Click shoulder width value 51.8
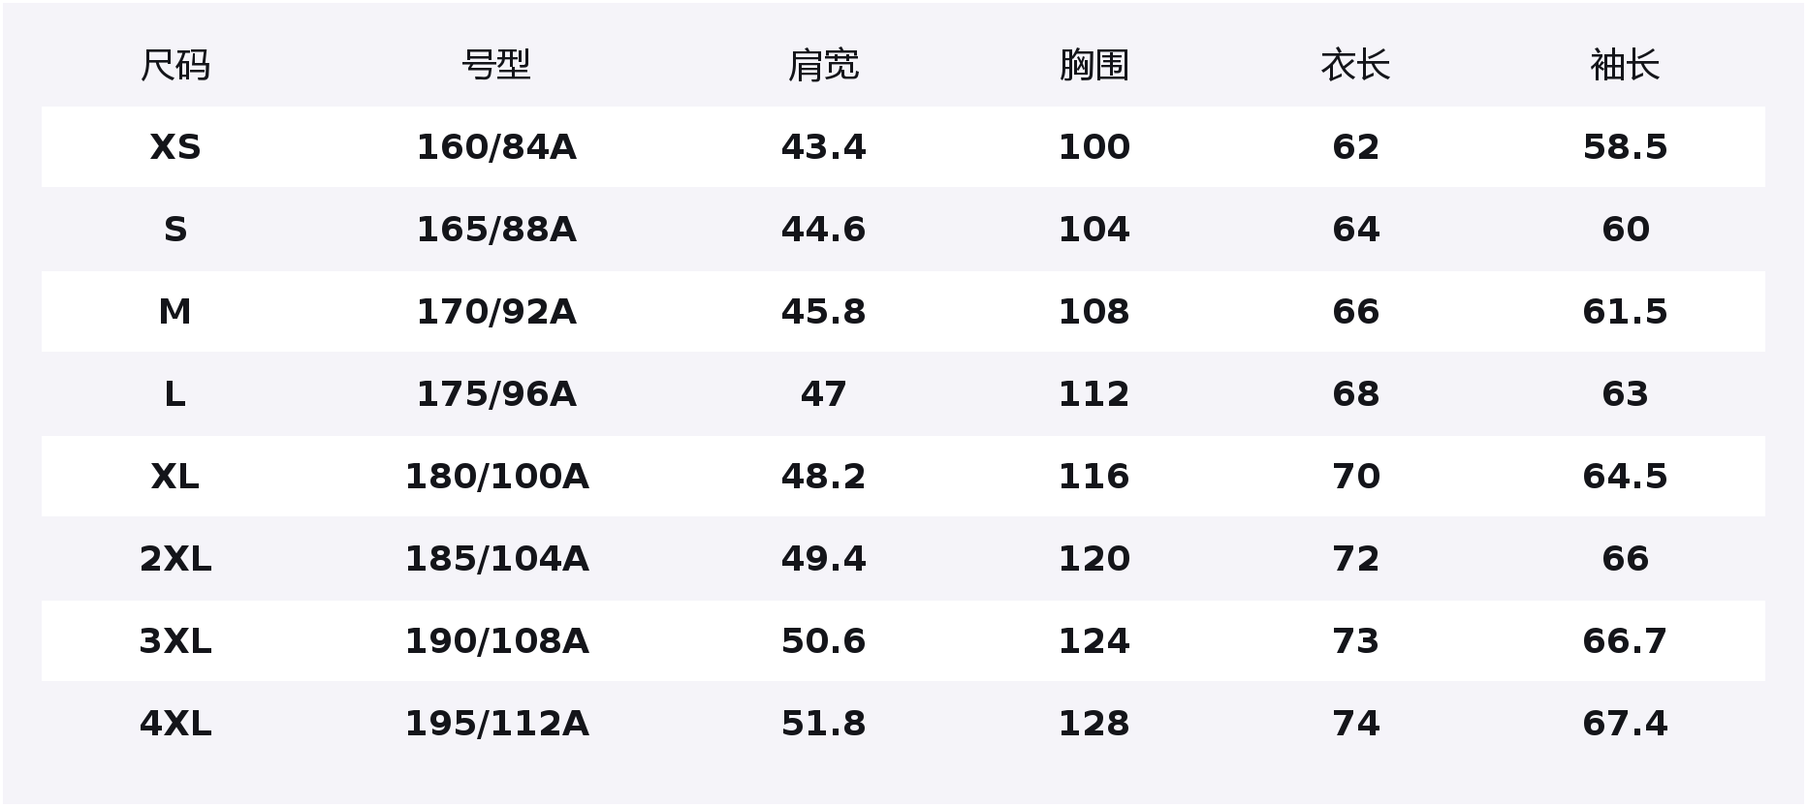 [823, 724]
